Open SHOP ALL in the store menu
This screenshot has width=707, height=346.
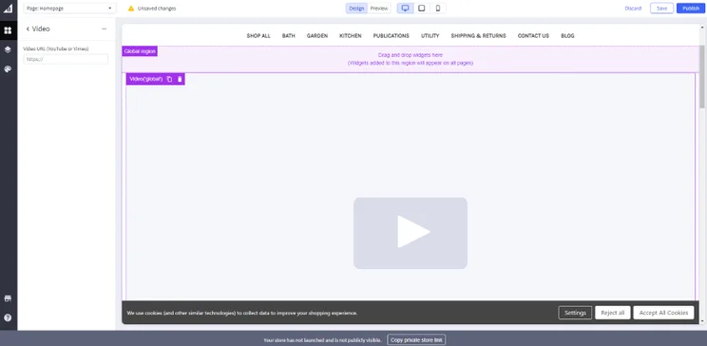pos(258,35)
